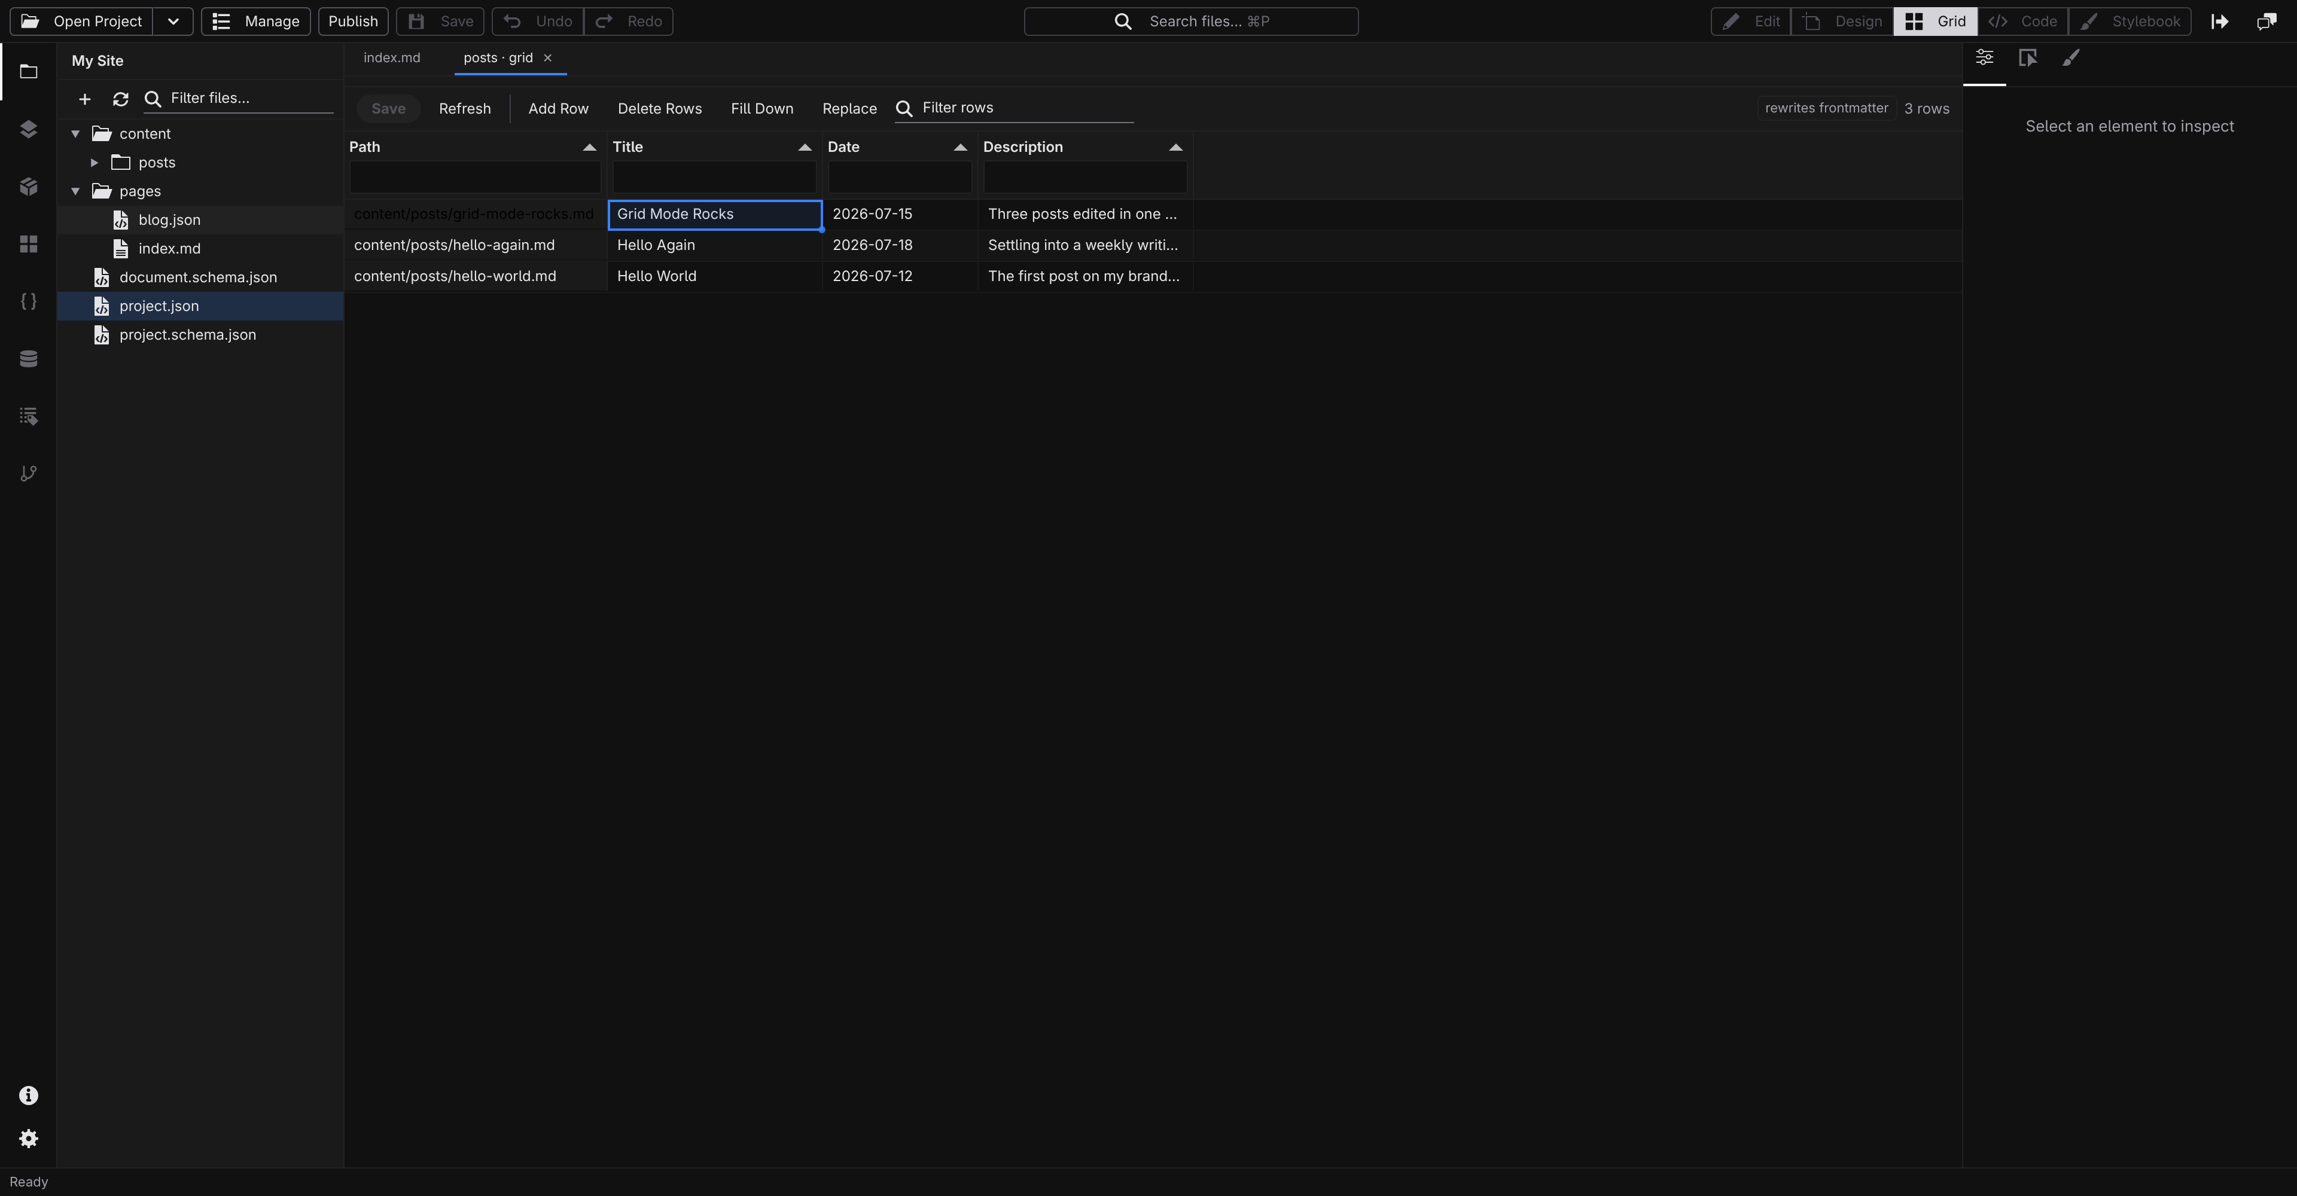
Task: Switch to the index.md tab
Action: (392, 58)
